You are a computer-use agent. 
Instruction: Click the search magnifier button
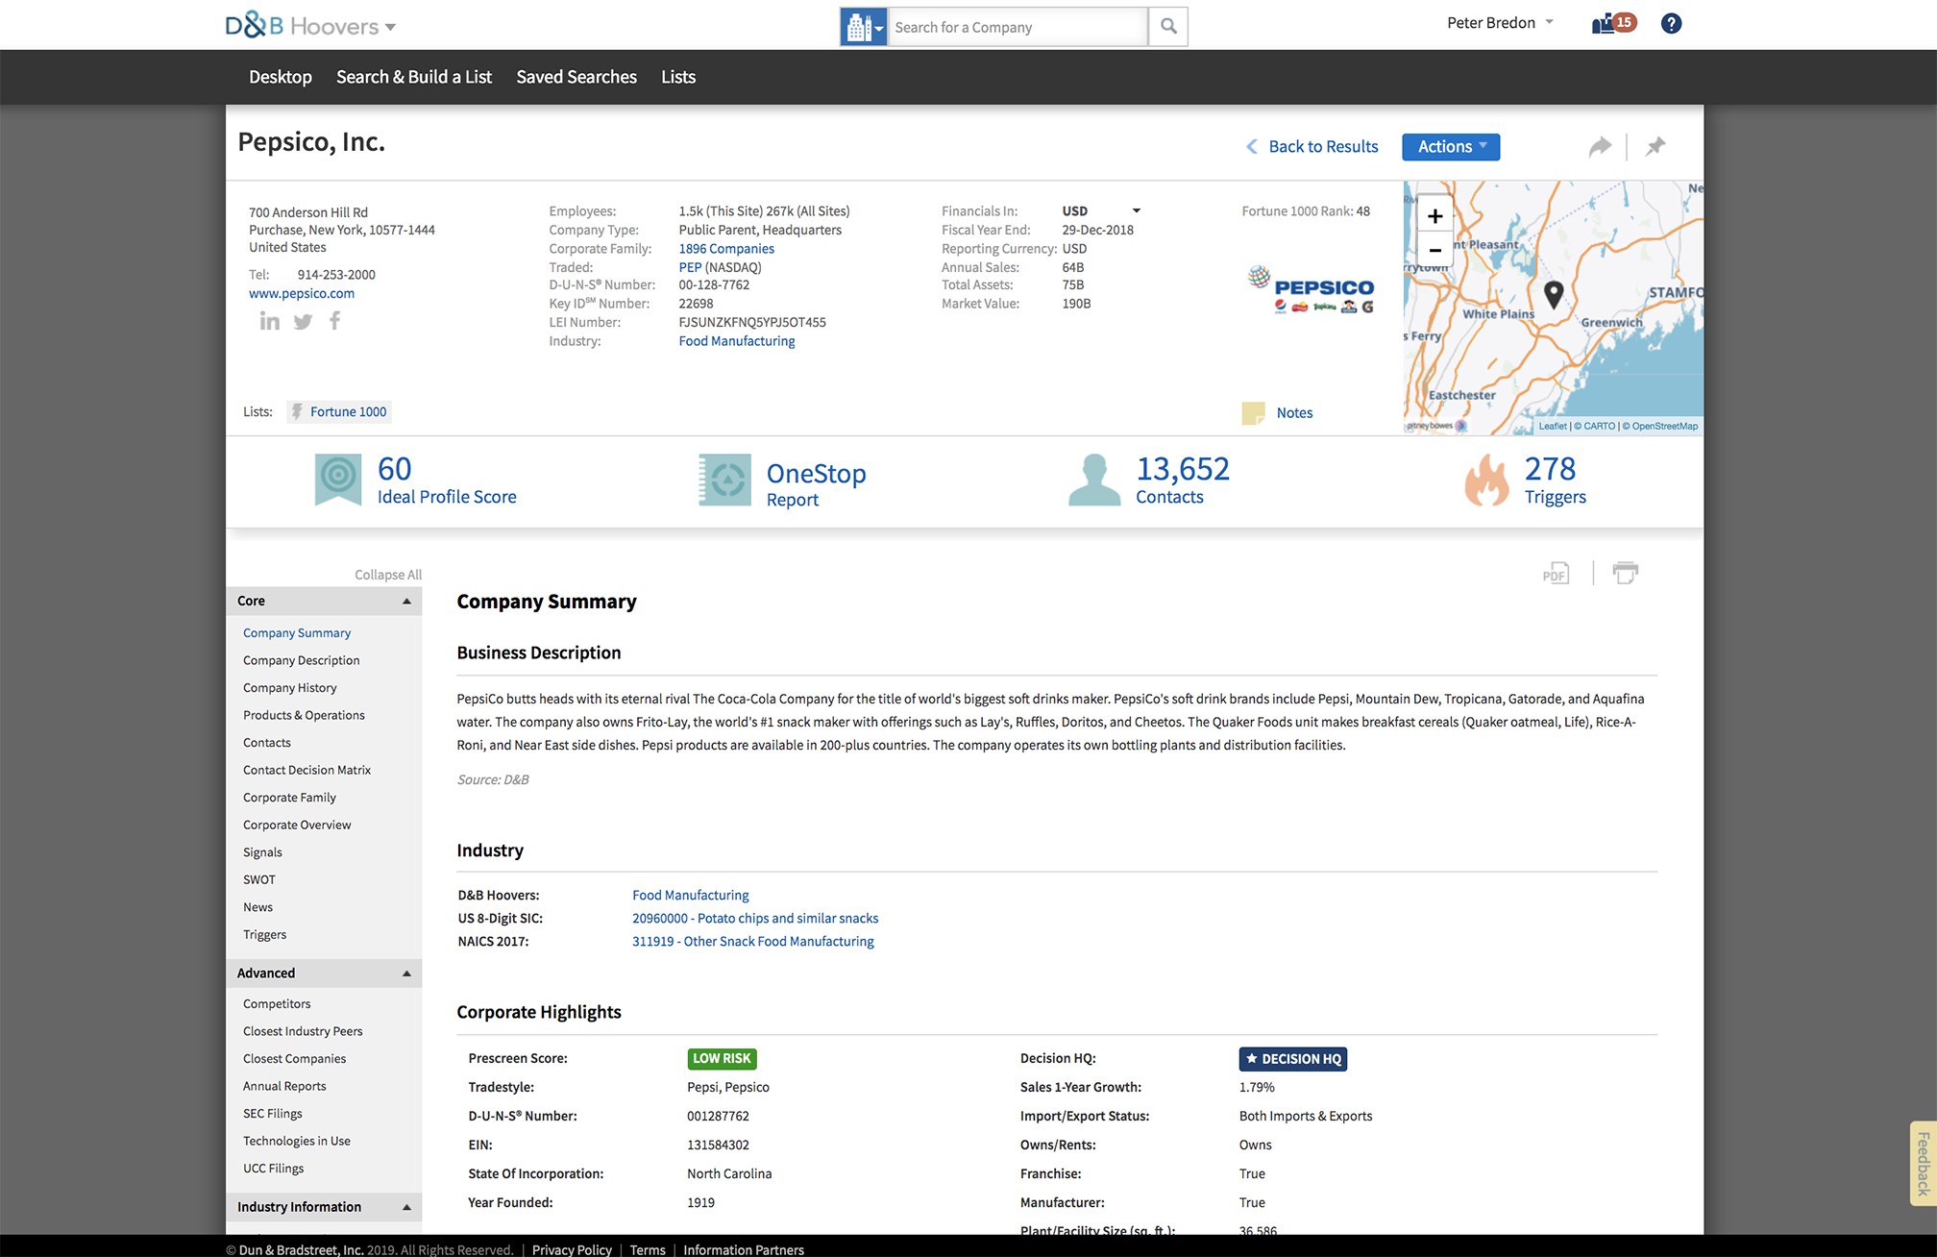[x=1168, y=27]
